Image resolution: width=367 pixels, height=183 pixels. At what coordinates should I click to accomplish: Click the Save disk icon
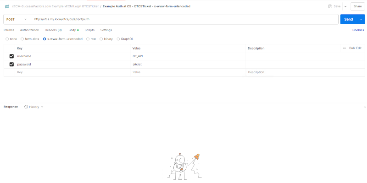click(330, 6)
